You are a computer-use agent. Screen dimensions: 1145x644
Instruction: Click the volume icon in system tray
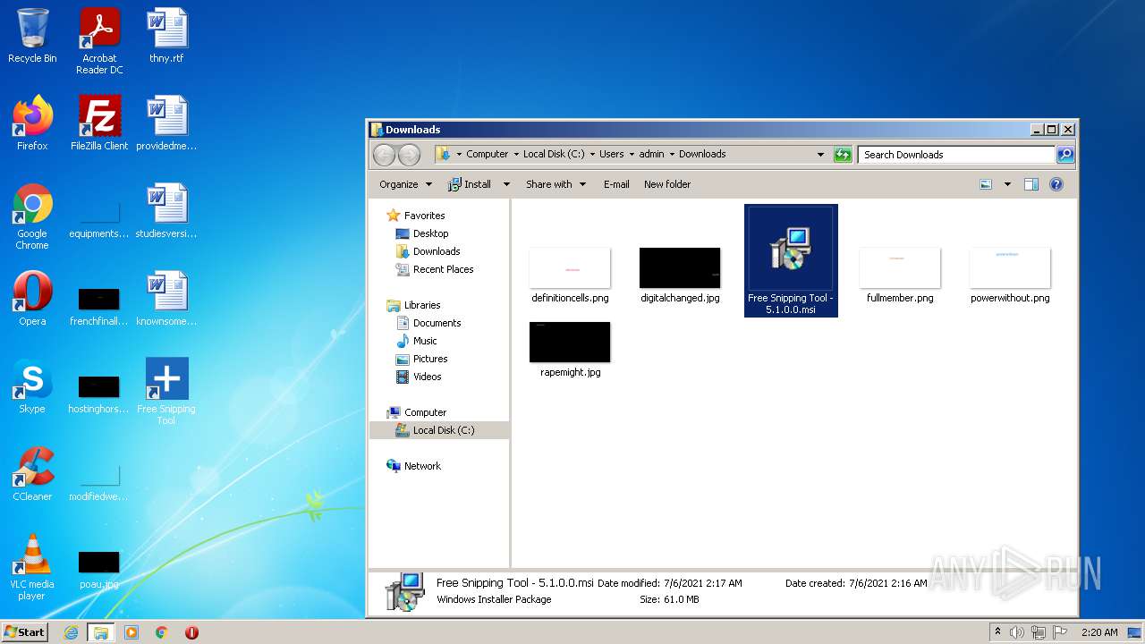pyautogui.click(x=1016, y=632)
